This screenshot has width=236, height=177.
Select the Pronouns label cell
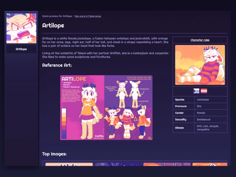[x=184, y=106]
